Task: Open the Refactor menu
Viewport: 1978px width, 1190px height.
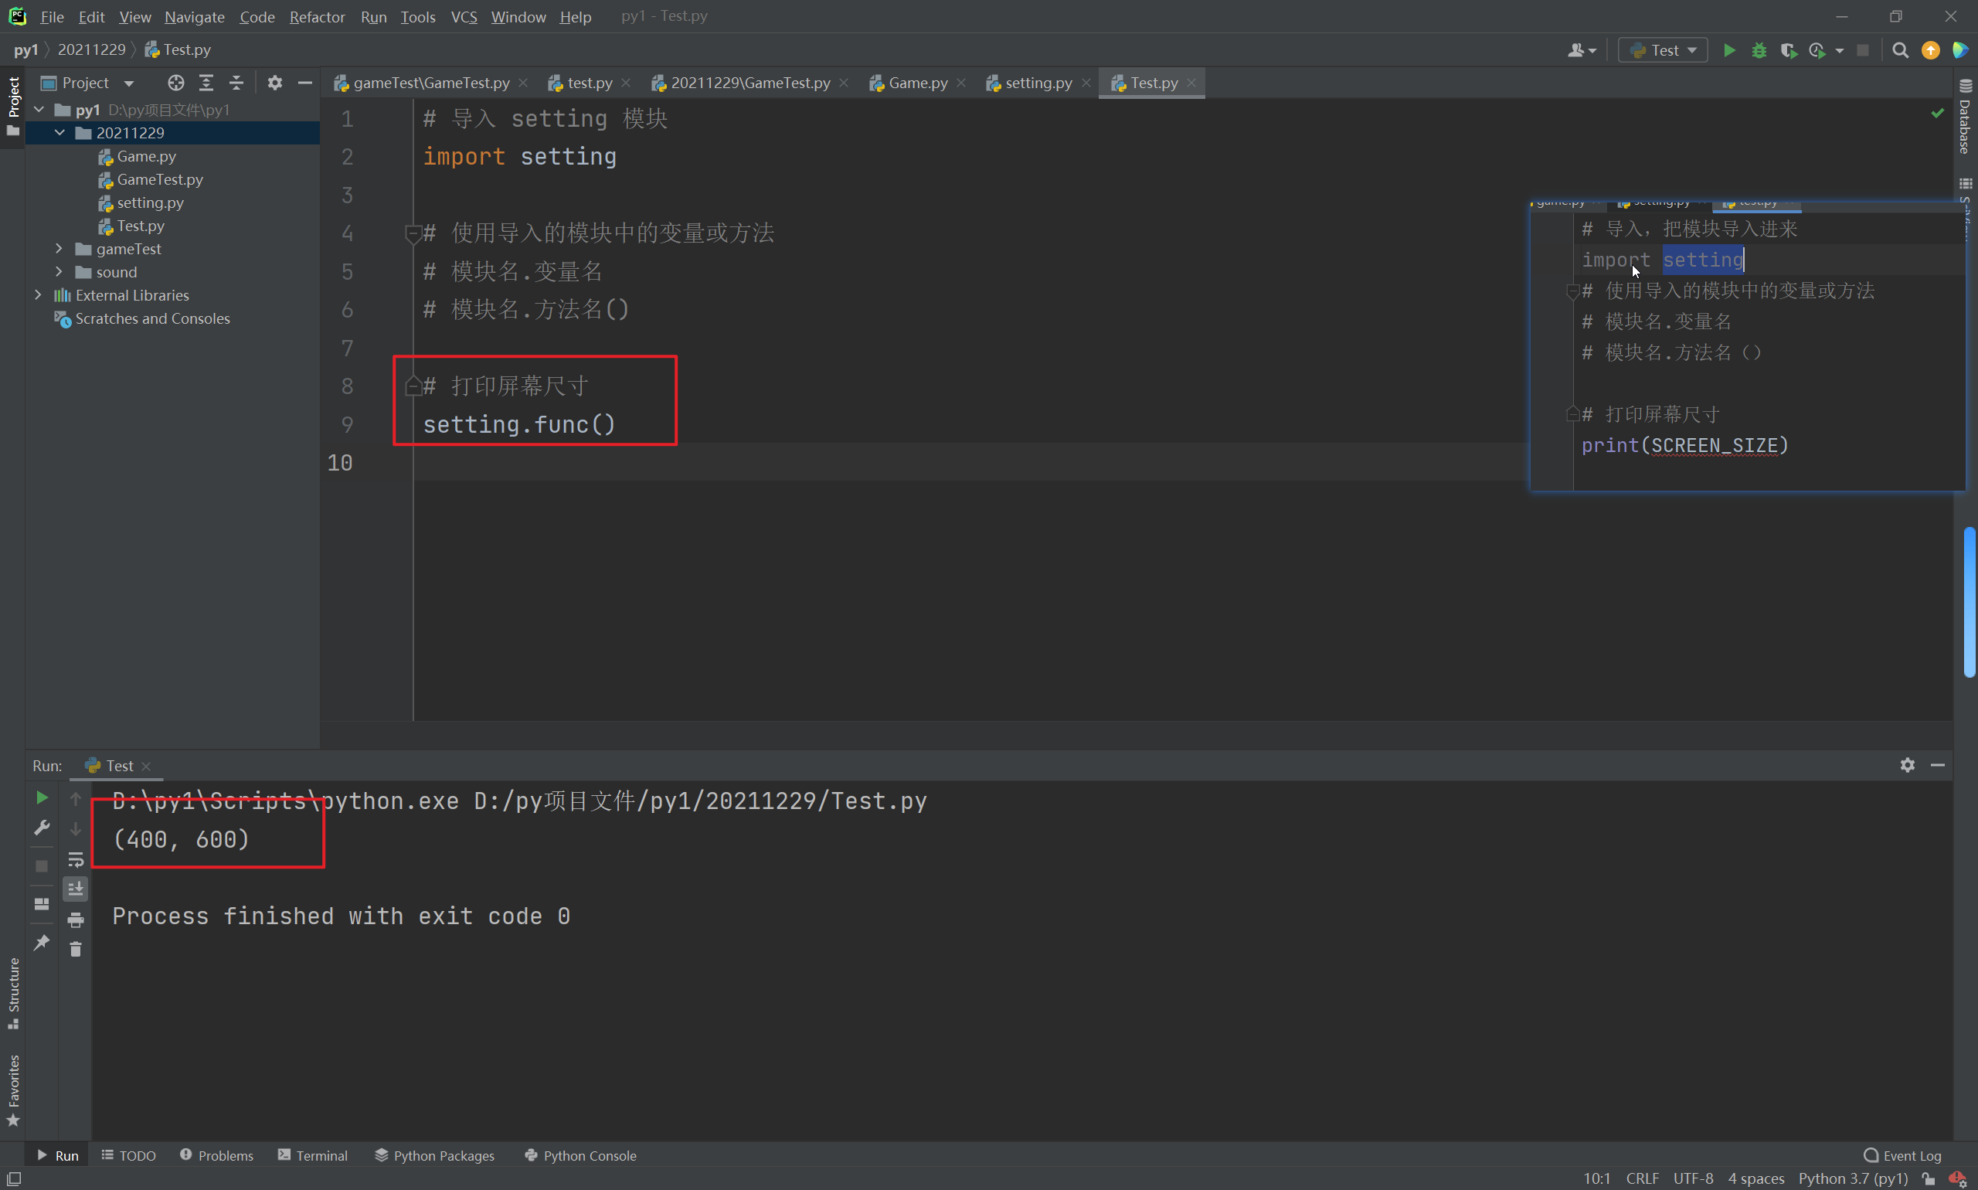Action: click(317, 17)
